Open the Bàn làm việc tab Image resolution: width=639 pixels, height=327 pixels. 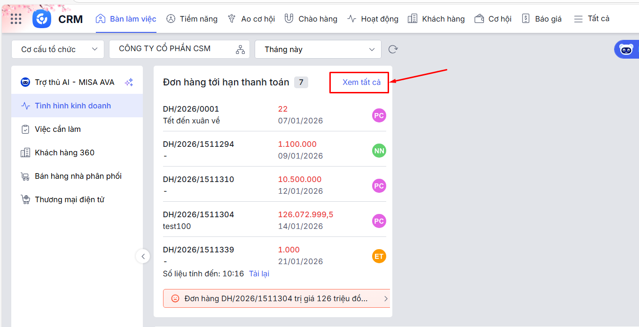126,19
